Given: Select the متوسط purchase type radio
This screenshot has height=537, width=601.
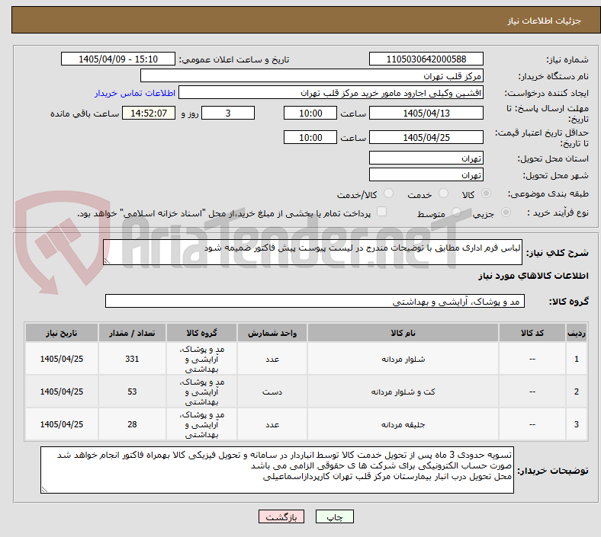Looking at the screenshot, I should [x=457, y=212].
